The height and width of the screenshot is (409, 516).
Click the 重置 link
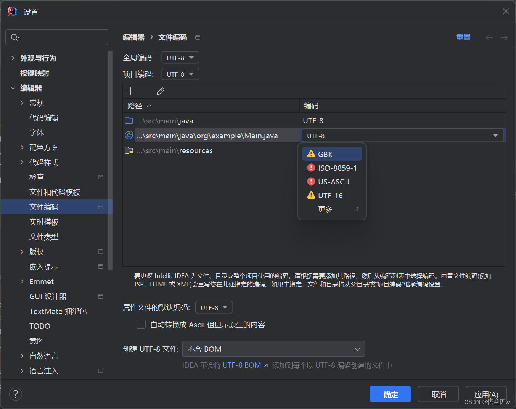tap(463, 37)
